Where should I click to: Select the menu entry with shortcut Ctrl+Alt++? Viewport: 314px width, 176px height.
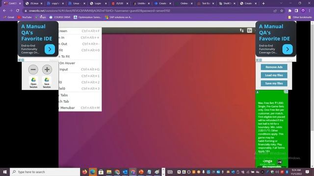[x=80, y=38]
